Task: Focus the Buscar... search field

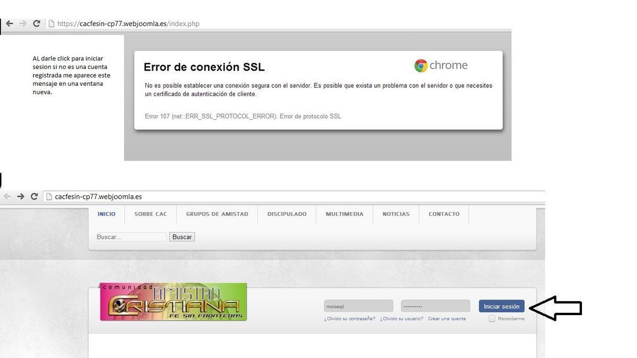Action: [x=131, y=237]
